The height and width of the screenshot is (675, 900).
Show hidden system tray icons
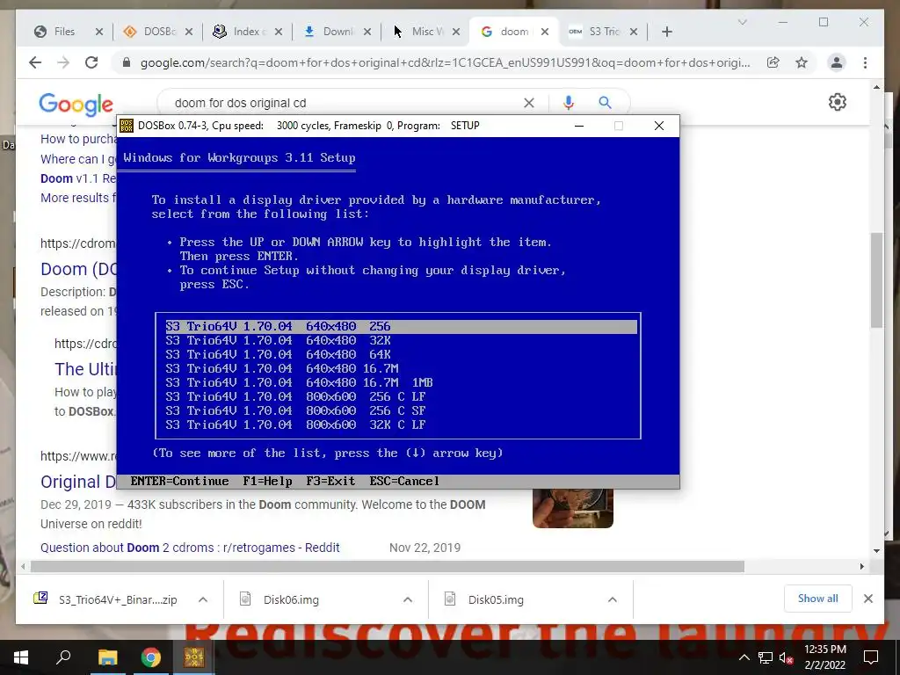744,657
